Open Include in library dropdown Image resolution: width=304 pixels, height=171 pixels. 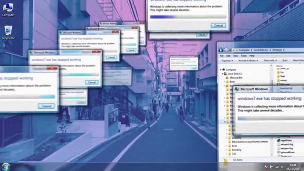pyautogui.click(x=248, y=61)
